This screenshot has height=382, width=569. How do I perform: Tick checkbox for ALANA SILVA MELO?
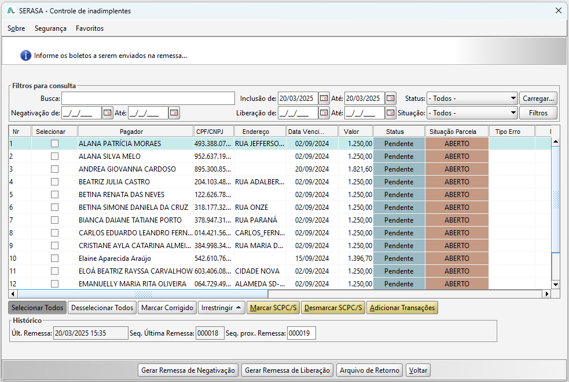(x=54, y=157)
